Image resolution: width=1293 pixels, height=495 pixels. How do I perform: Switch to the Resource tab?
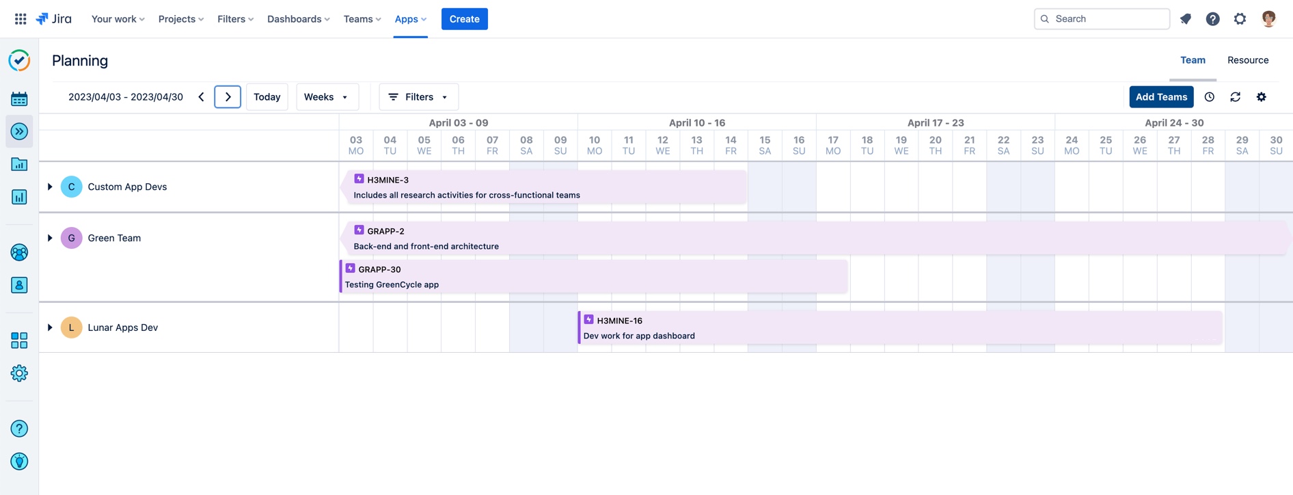1247,60
